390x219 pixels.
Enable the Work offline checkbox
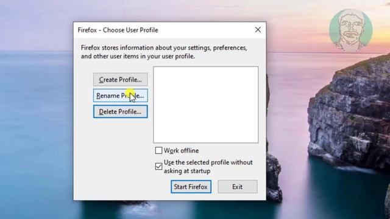(x=158, y=150)
